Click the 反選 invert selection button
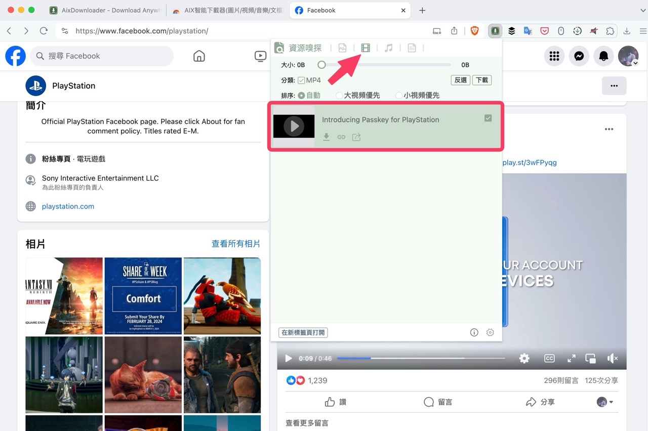 460,80
